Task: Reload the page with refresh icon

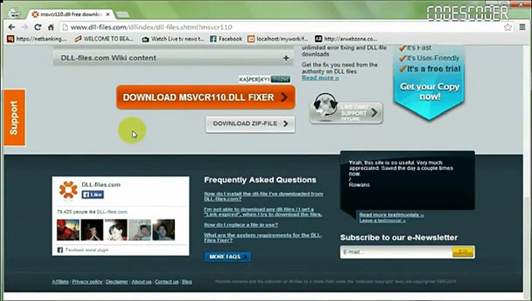Action: [x=38, y=27]
